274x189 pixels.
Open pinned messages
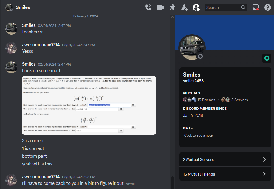tap(172, 7)
